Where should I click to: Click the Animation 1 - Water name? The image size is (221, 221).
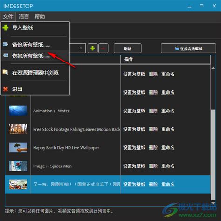click(x=51, y=111)
